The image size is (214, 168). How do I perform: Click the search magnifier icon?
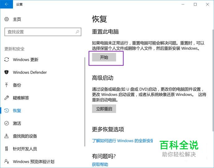tap(77, 32)
